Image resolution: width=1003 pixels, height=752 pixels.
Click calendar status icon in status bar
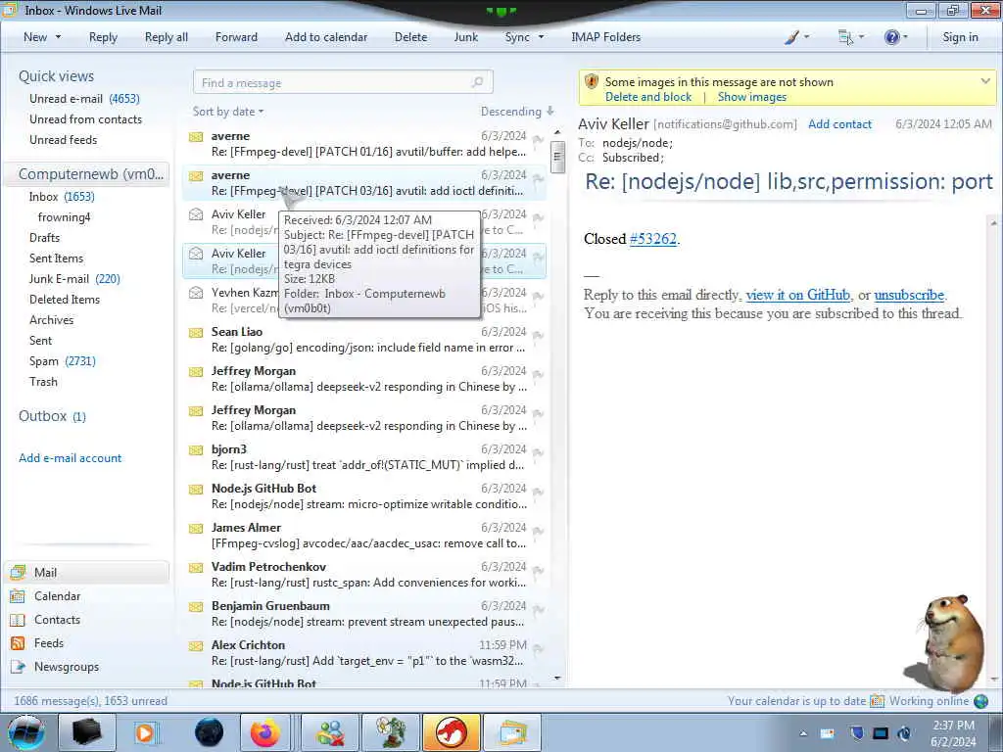coord(877,701)
